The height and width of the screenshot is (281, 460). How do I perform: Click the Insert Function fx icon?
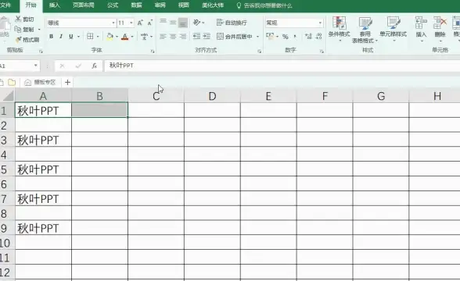point(94,66)
